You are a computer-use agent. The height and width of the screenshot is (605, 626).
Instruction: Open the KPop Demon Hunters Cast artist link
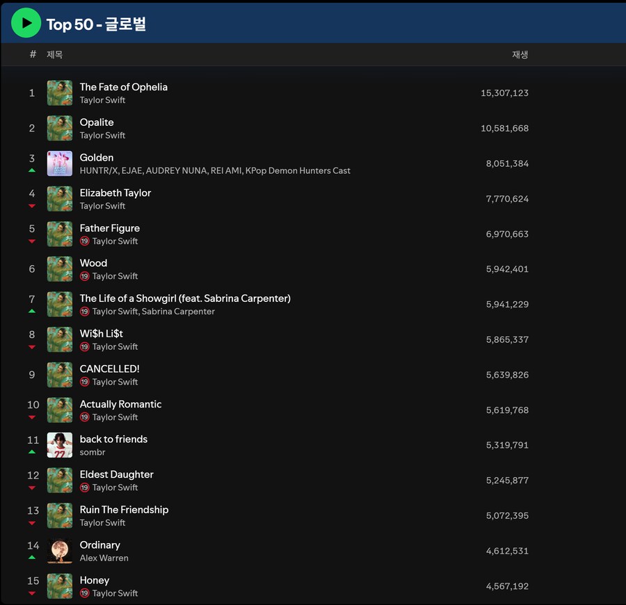pos(298,170)
